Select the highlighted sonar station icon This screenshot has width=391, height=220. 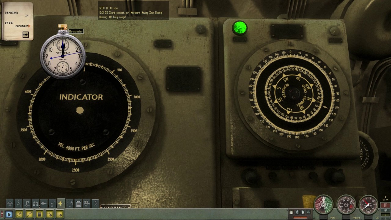tap(61, 203)
